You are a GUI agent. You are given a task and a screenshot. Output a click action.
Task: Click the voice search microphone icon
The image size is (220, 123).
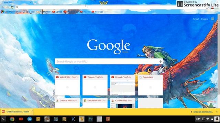(x=161, y=61)
